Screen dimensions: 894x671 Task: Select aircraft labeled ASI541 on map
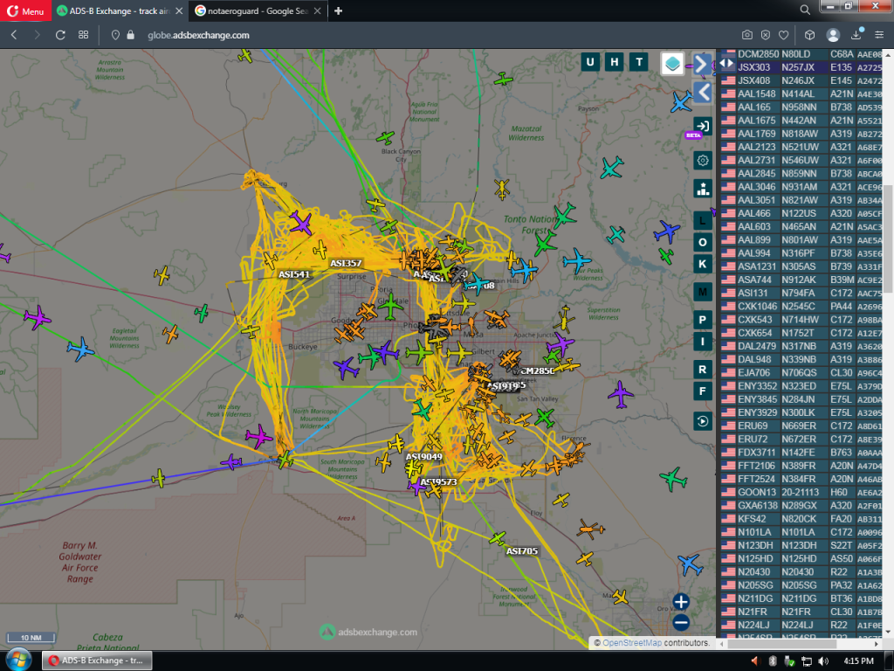pos(293,274)
